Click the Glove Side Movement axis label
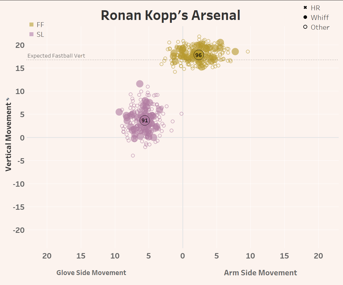The image size is (343, 285). point(91,273)
